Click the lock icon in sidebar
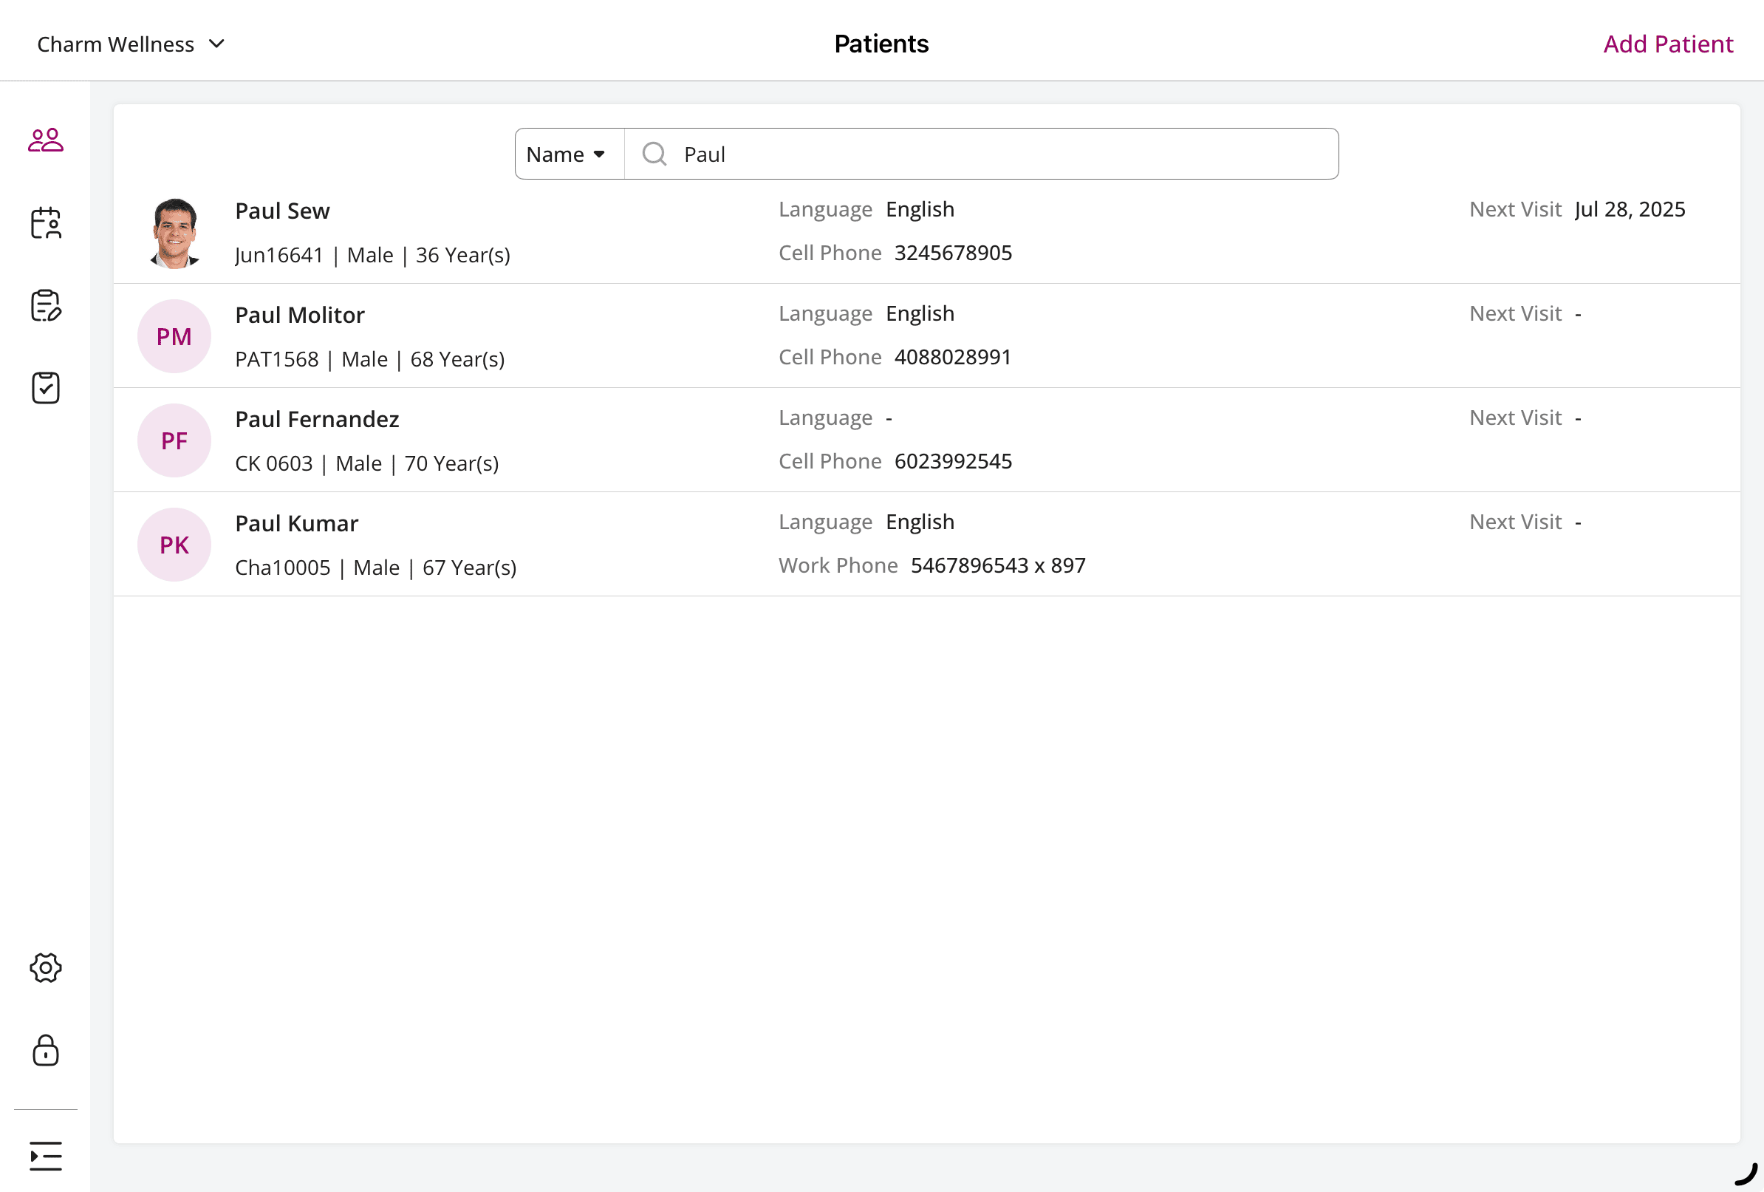The height and width of the screenshot is (1192, 1764). coord(46,1051)
